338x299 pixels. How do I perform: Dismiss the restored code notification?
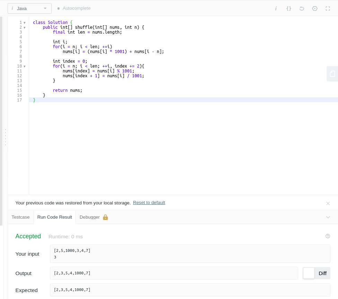point(328,203)
